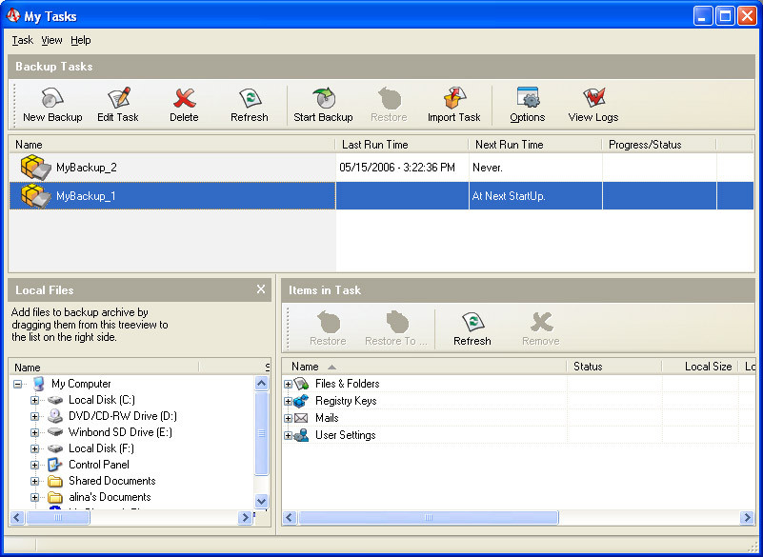Click Restore icon in Items in Task toolbar

[x=329, y=322]
